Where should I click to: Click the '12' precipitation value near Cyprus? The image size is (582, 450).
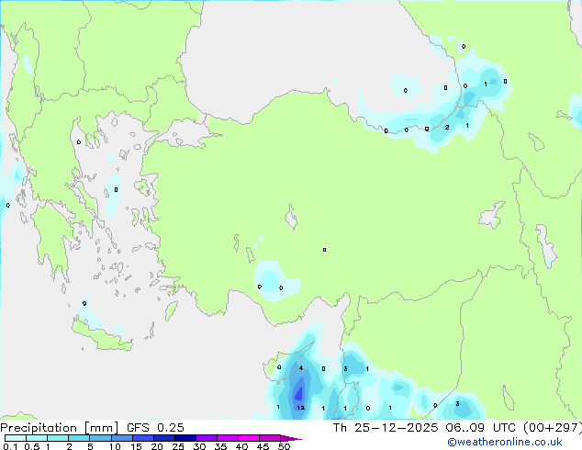pyautogui.click(x=301, y=408)
